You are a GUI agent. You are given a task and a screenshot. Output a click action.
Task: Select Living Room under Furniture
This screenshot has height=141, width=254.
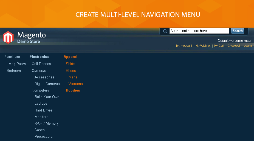(16, 64)
